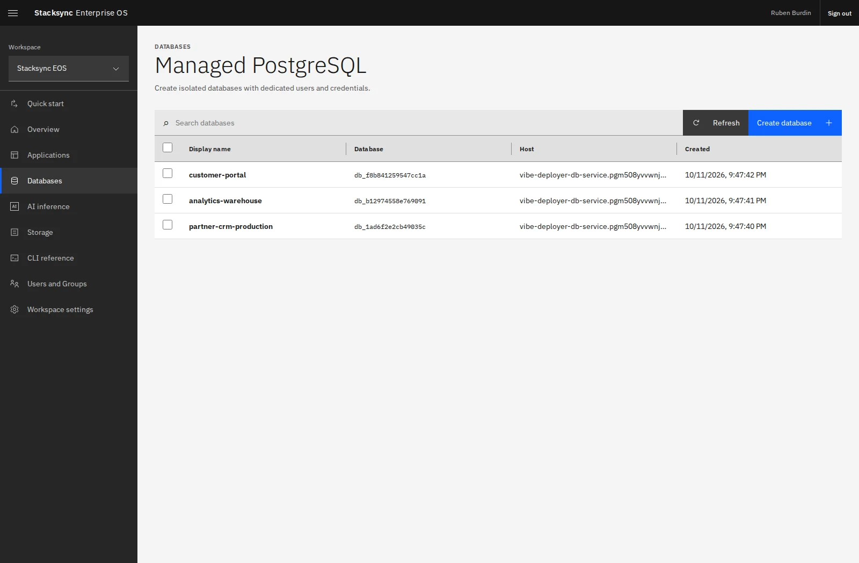Check the partner-crm-production row checkbox
Viewport: 859px width, 563px height.
[168, 225]
